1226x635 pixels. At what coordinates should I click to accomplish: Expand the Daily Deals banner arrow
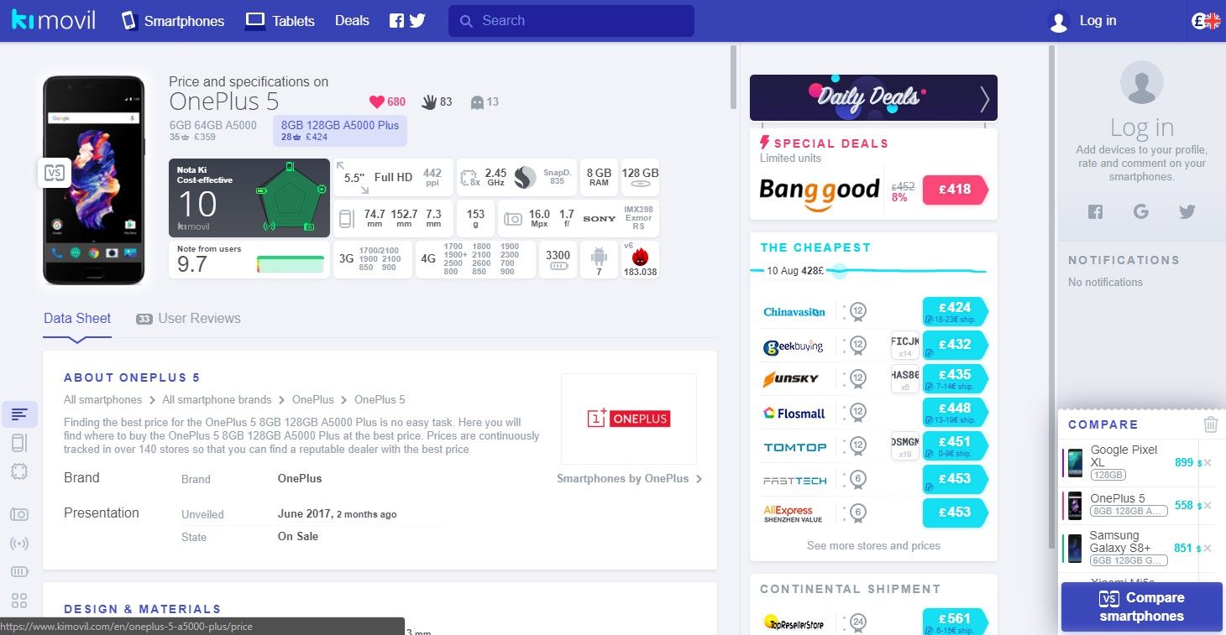coord(984,99)
